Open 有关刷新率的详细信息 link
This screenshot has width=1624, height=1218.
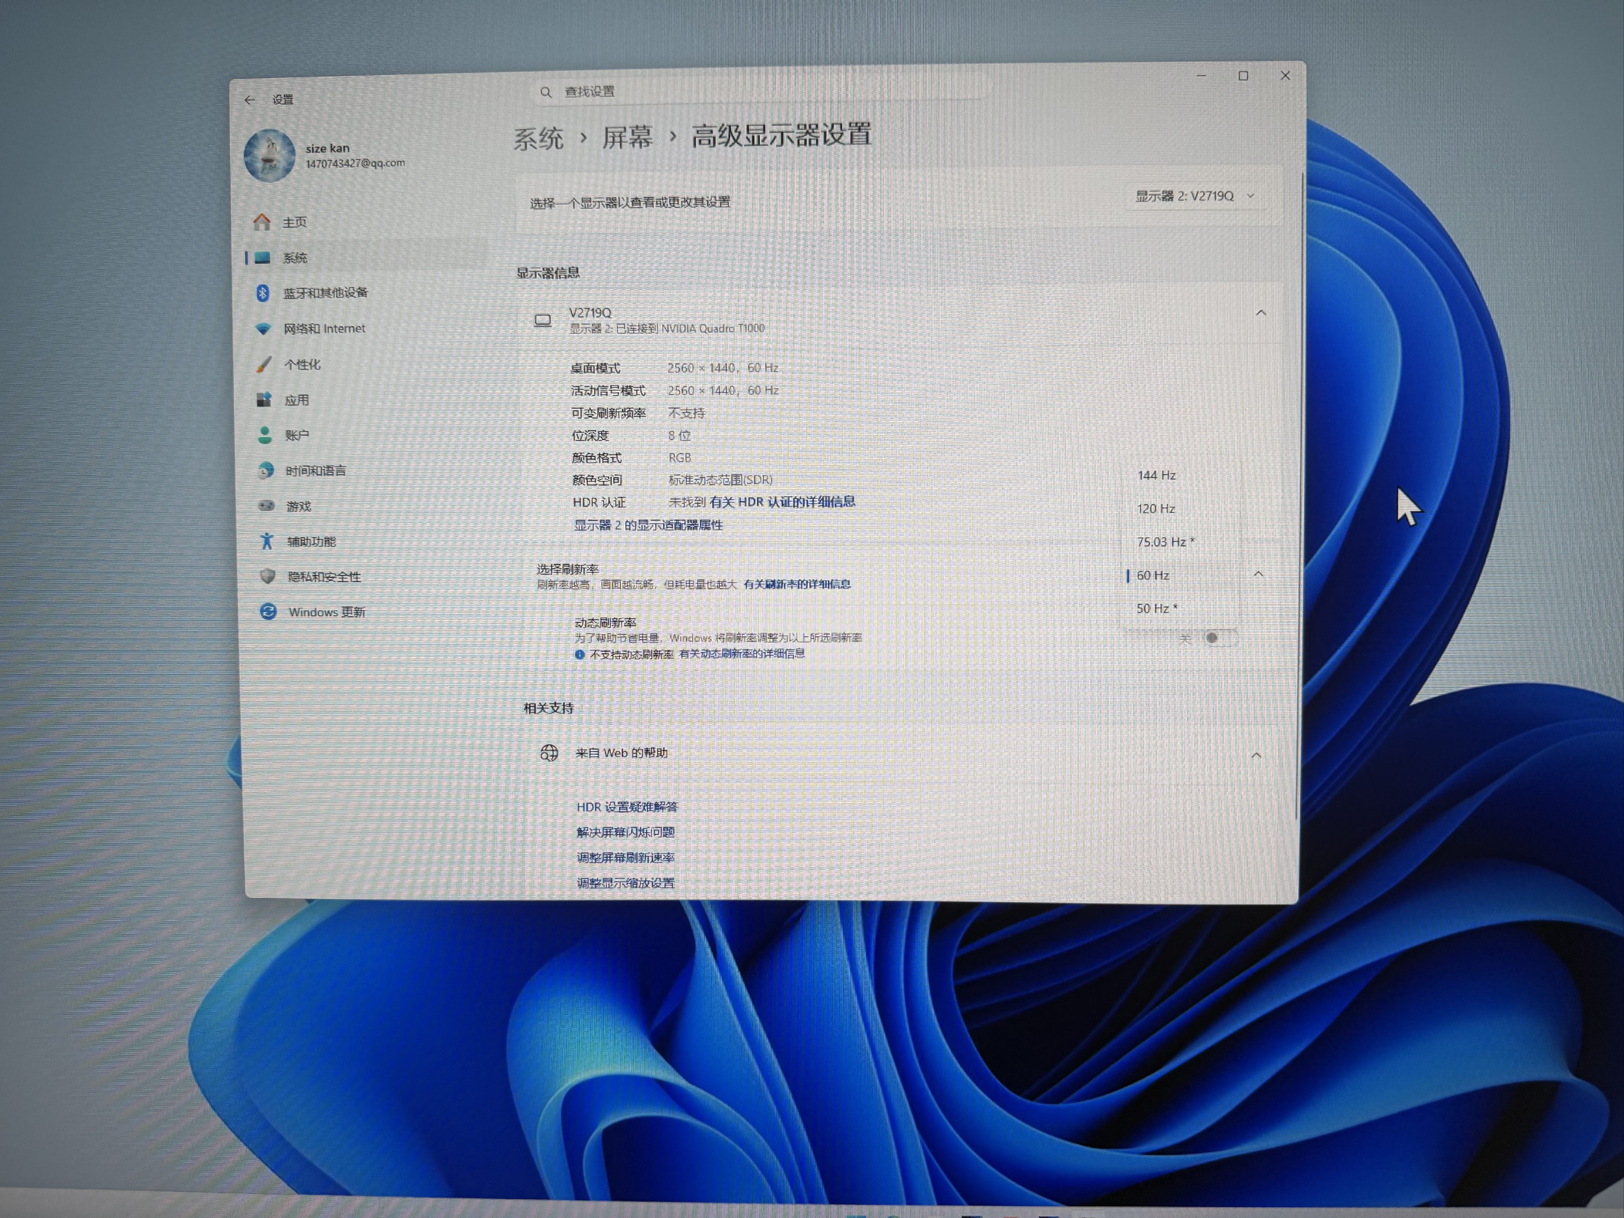point(797,585)
